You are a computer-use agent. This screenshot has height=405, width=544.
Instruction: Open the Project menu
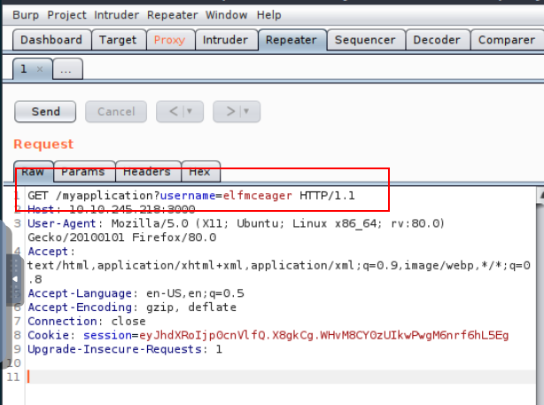point(67,15)
